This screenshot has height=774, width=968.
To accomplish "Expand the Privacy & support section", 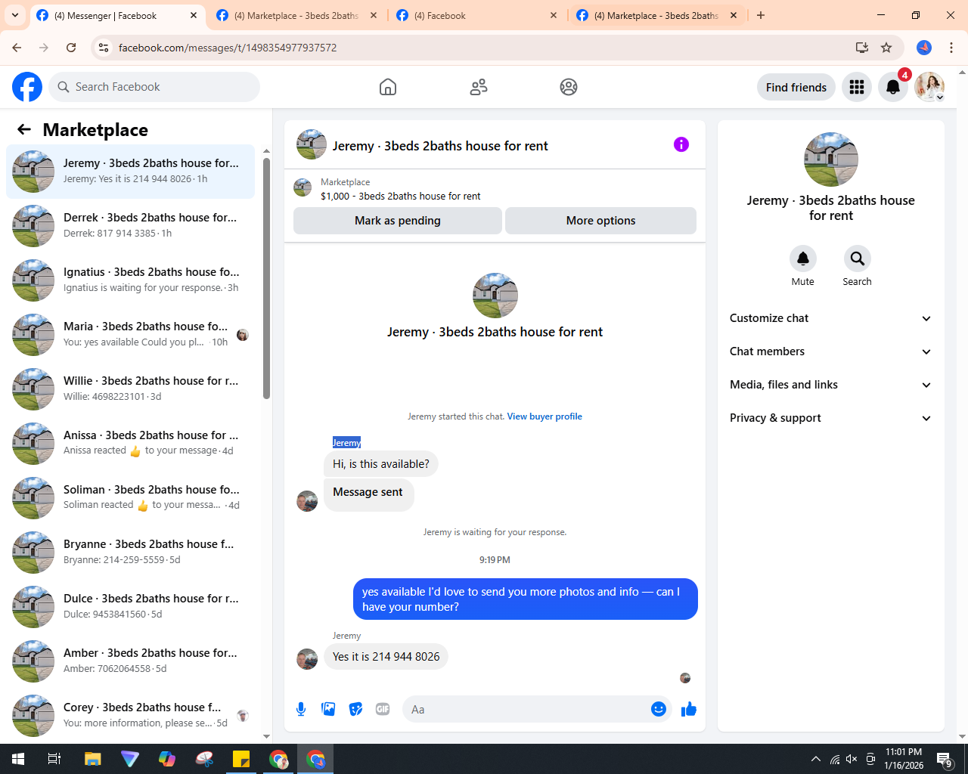I will (x=831, y=418).
